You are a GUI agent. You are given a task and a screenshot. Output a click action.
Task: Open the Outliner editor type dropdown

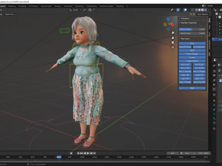pyautogui.click(x=216, y=10)
